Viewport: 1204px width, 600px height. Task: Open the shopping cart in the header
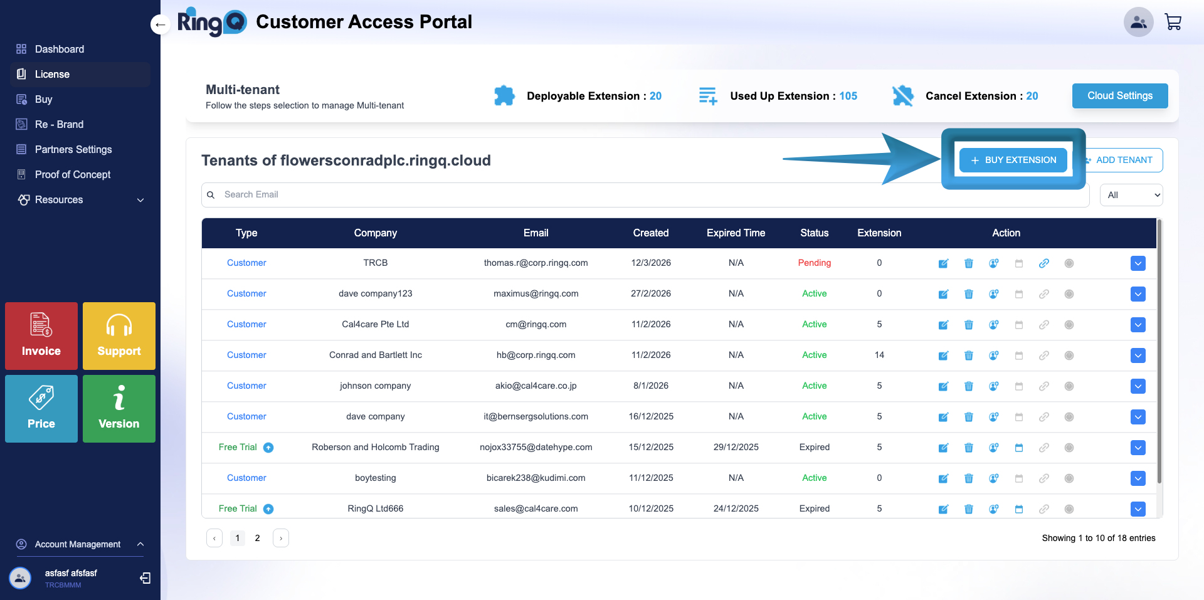(1173, 22)
